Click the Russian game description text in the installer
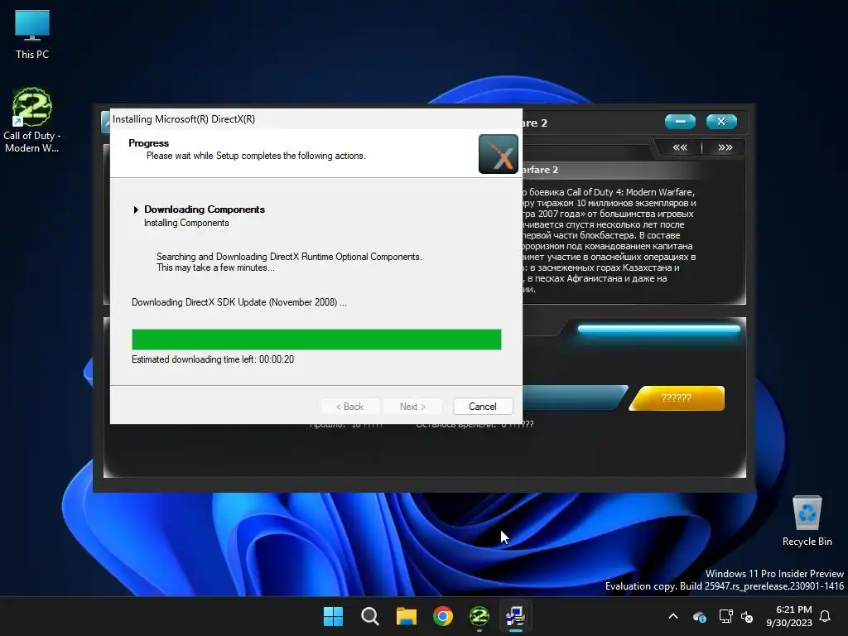848x636 pixels. click(609, 241)
